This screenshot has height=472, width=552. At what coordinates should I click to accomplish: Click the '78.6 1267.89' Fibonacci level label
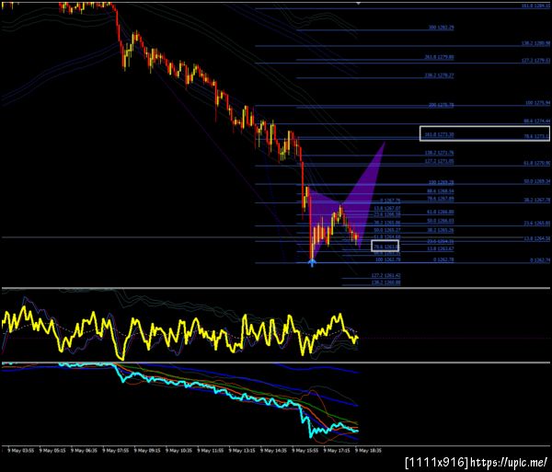[x=441, y=199]
